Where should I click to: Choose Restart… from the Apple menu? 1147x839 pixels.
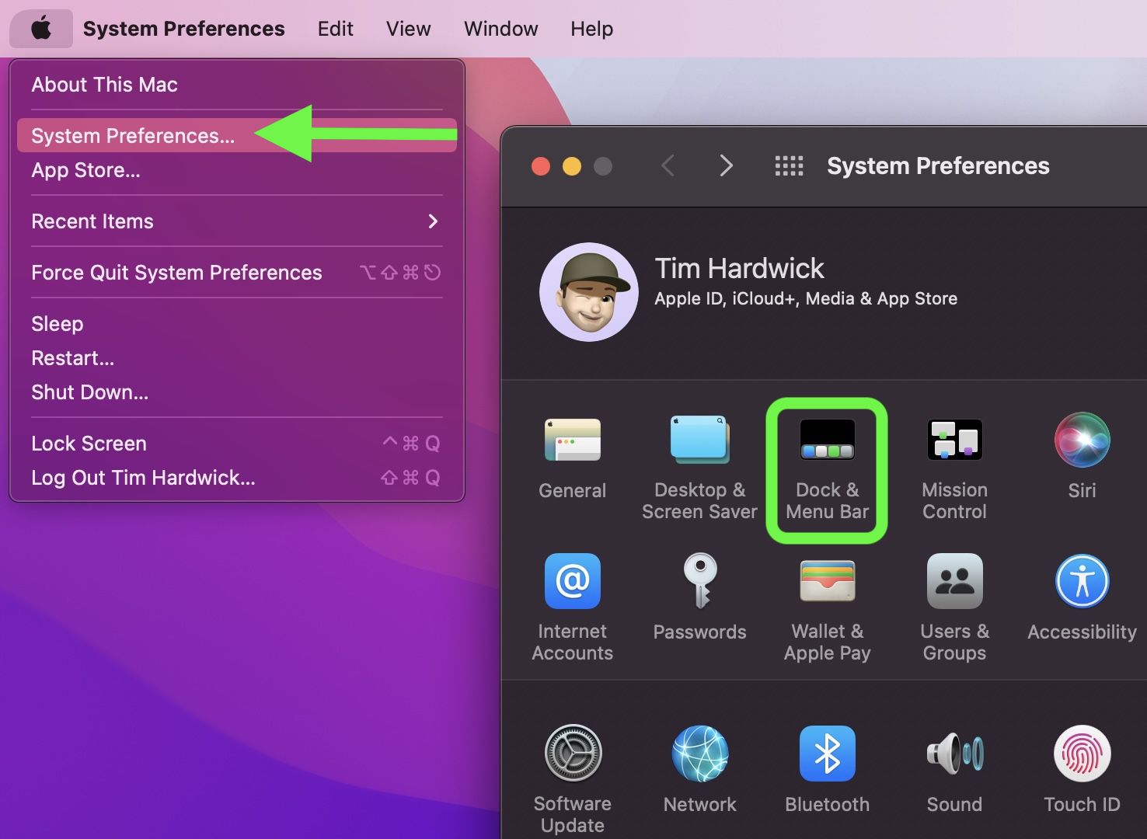click(x=236, y=358)
